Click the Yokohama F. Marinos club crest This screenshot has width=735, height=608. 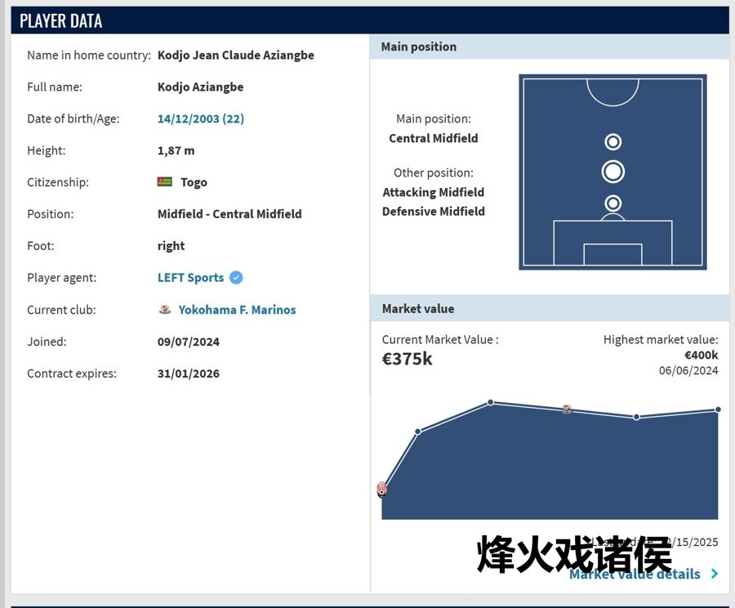165,310
